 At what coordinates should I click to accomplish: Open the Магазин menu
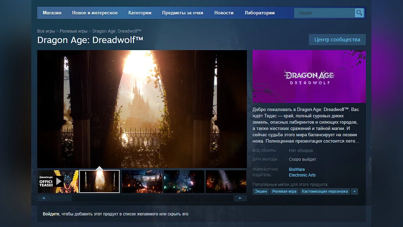tap(52, 13)
